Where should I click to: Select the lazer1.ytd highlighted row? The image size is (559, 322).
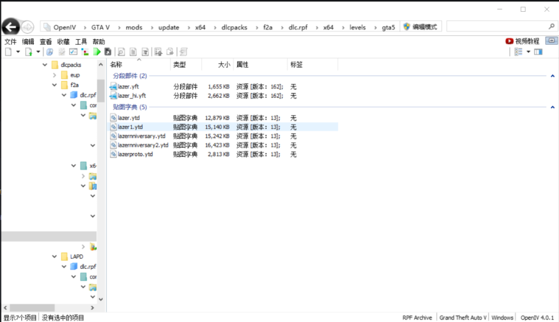pyautogui.click(x=133, y=127)
